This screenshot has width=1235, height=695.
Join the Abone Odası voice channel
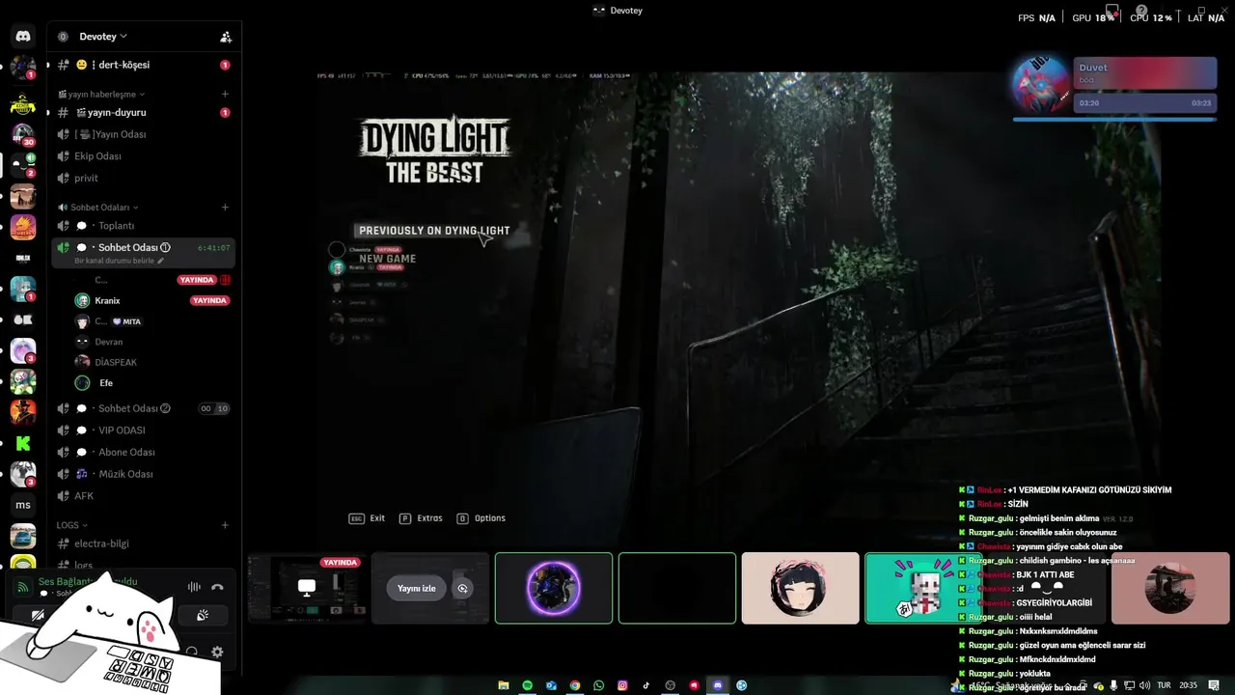click(x=143, y=452)
